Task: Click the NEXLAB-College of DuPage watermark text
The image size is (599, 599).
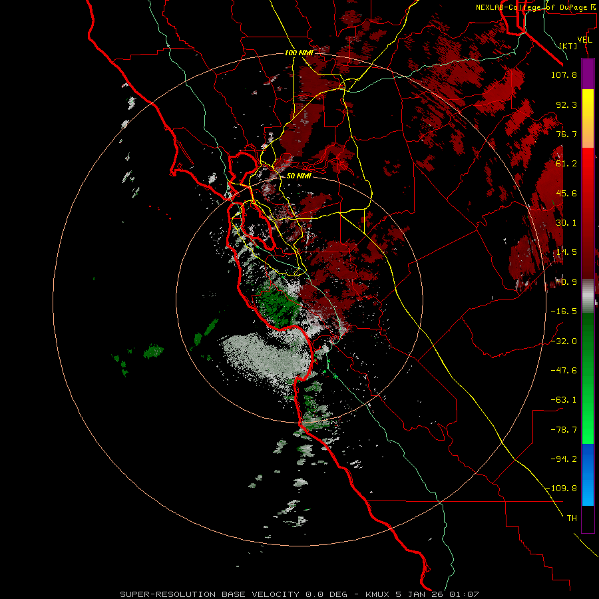Action: [x=536, y=7]
